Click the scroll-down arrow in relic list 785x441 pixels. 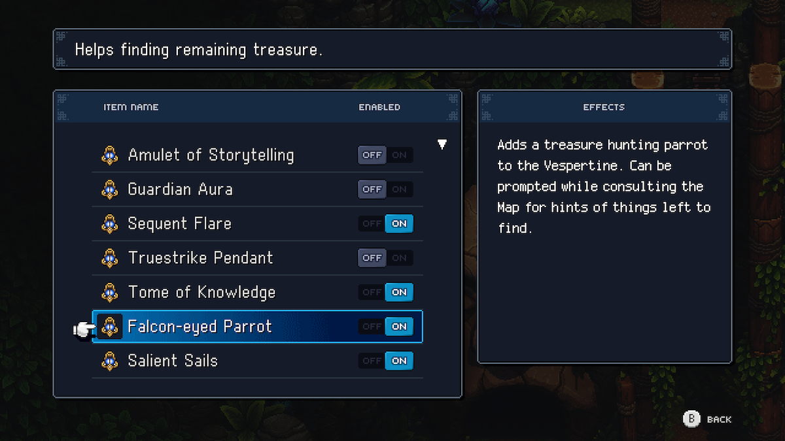442,144
